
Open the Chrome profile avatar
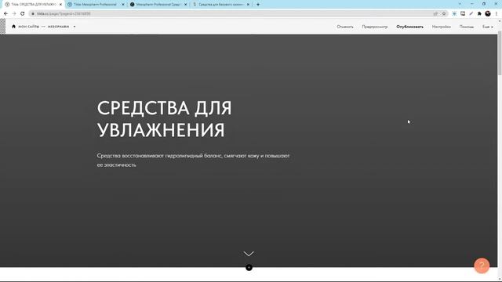pos(488,14)
